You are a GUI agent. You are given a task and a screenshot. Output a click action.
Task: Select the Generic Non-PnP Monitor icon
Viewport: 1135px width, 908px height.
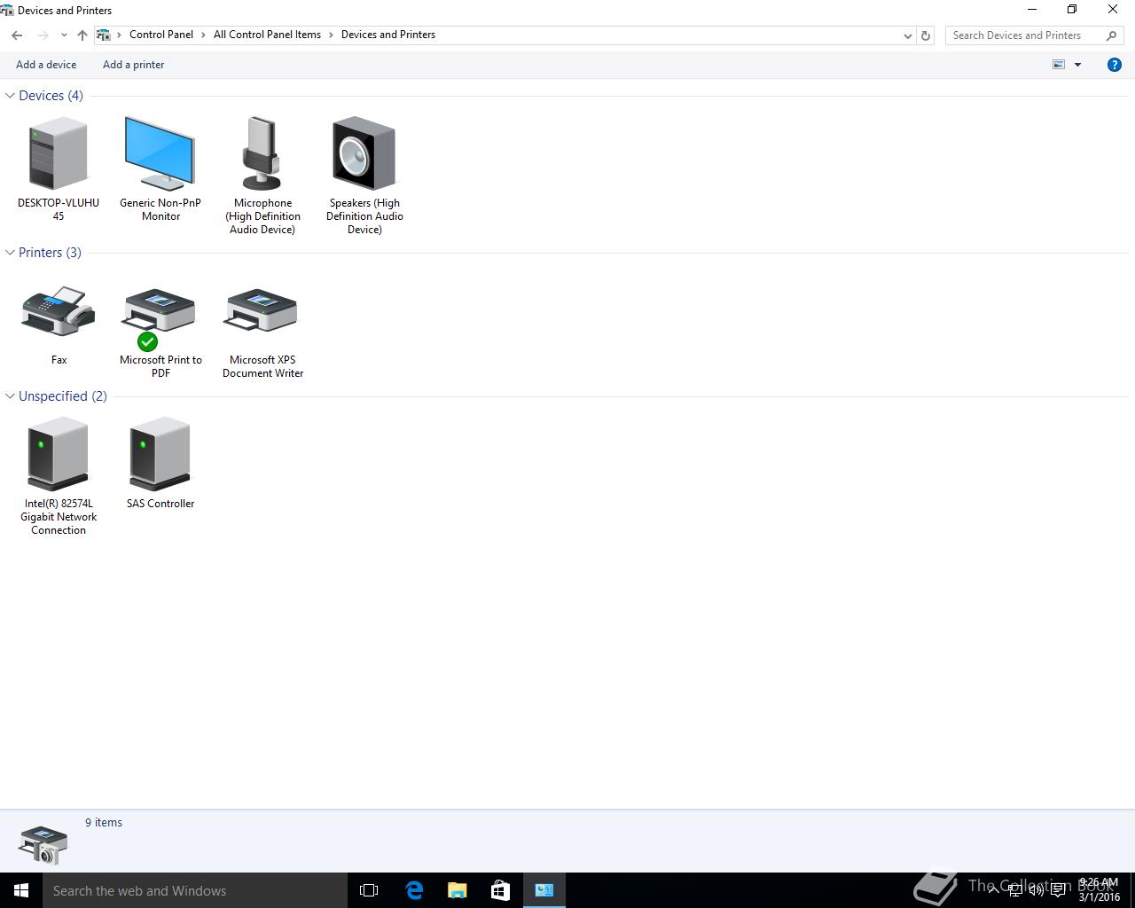[x=160, y=153]
